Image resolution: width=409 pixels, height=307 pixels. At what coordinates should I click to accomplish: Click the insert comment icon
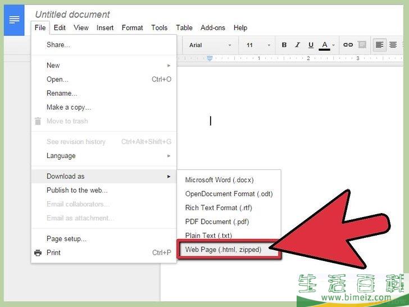click(362, 45)
